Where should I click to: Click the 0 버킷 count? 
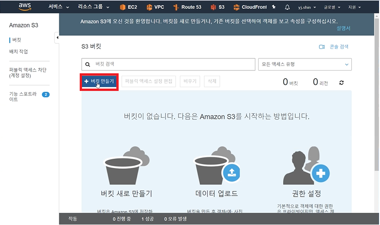tap(290, 82)
